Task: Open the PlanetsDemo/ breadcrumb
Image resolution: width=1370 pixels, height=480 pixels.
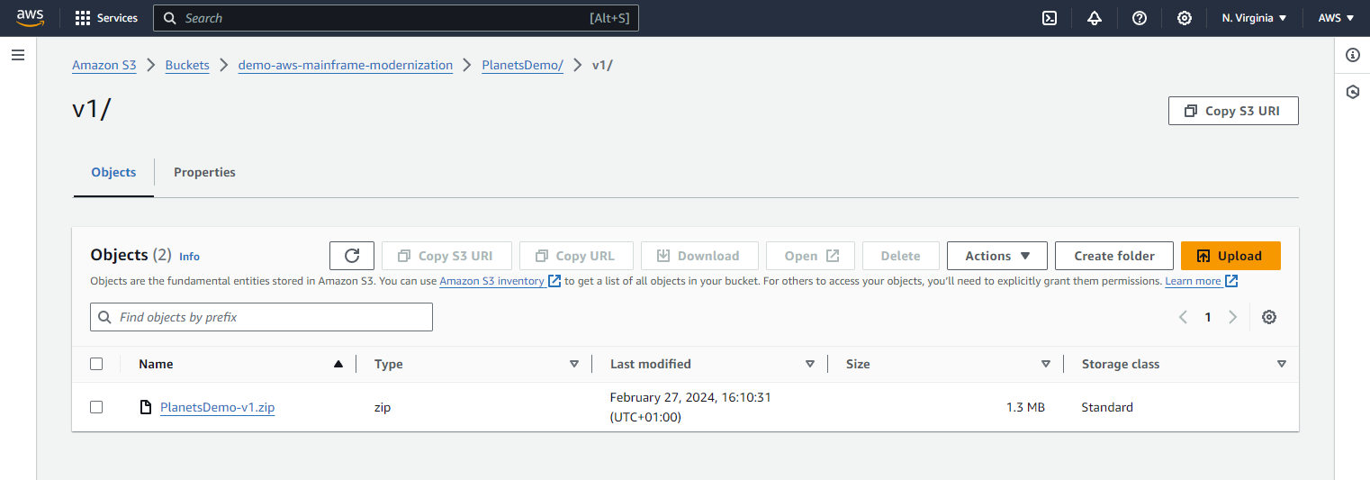Action: [523, 65]
